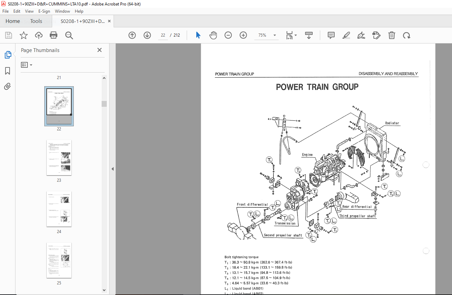Open the View menu

tap(30, 11)
